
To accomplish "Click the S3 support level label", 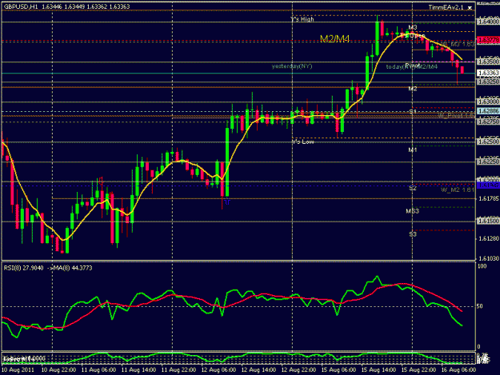I will pos(413,234).
